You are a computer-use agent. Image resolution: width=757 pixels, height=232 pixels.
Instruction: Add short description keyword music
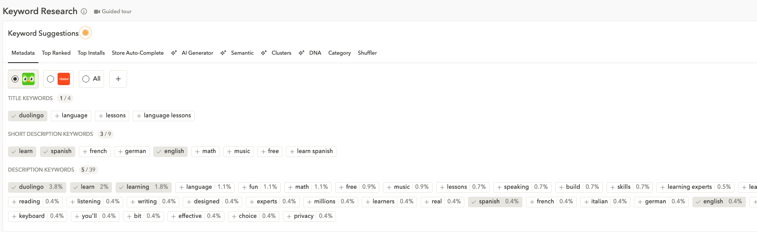(x=239, y=151)
